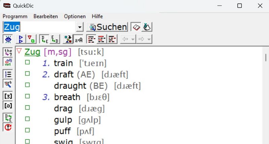The width and height of the screenshot is (269, 144).
Task: Click the red circular arrow sidebar icon
Action: (x=8, y=127)
